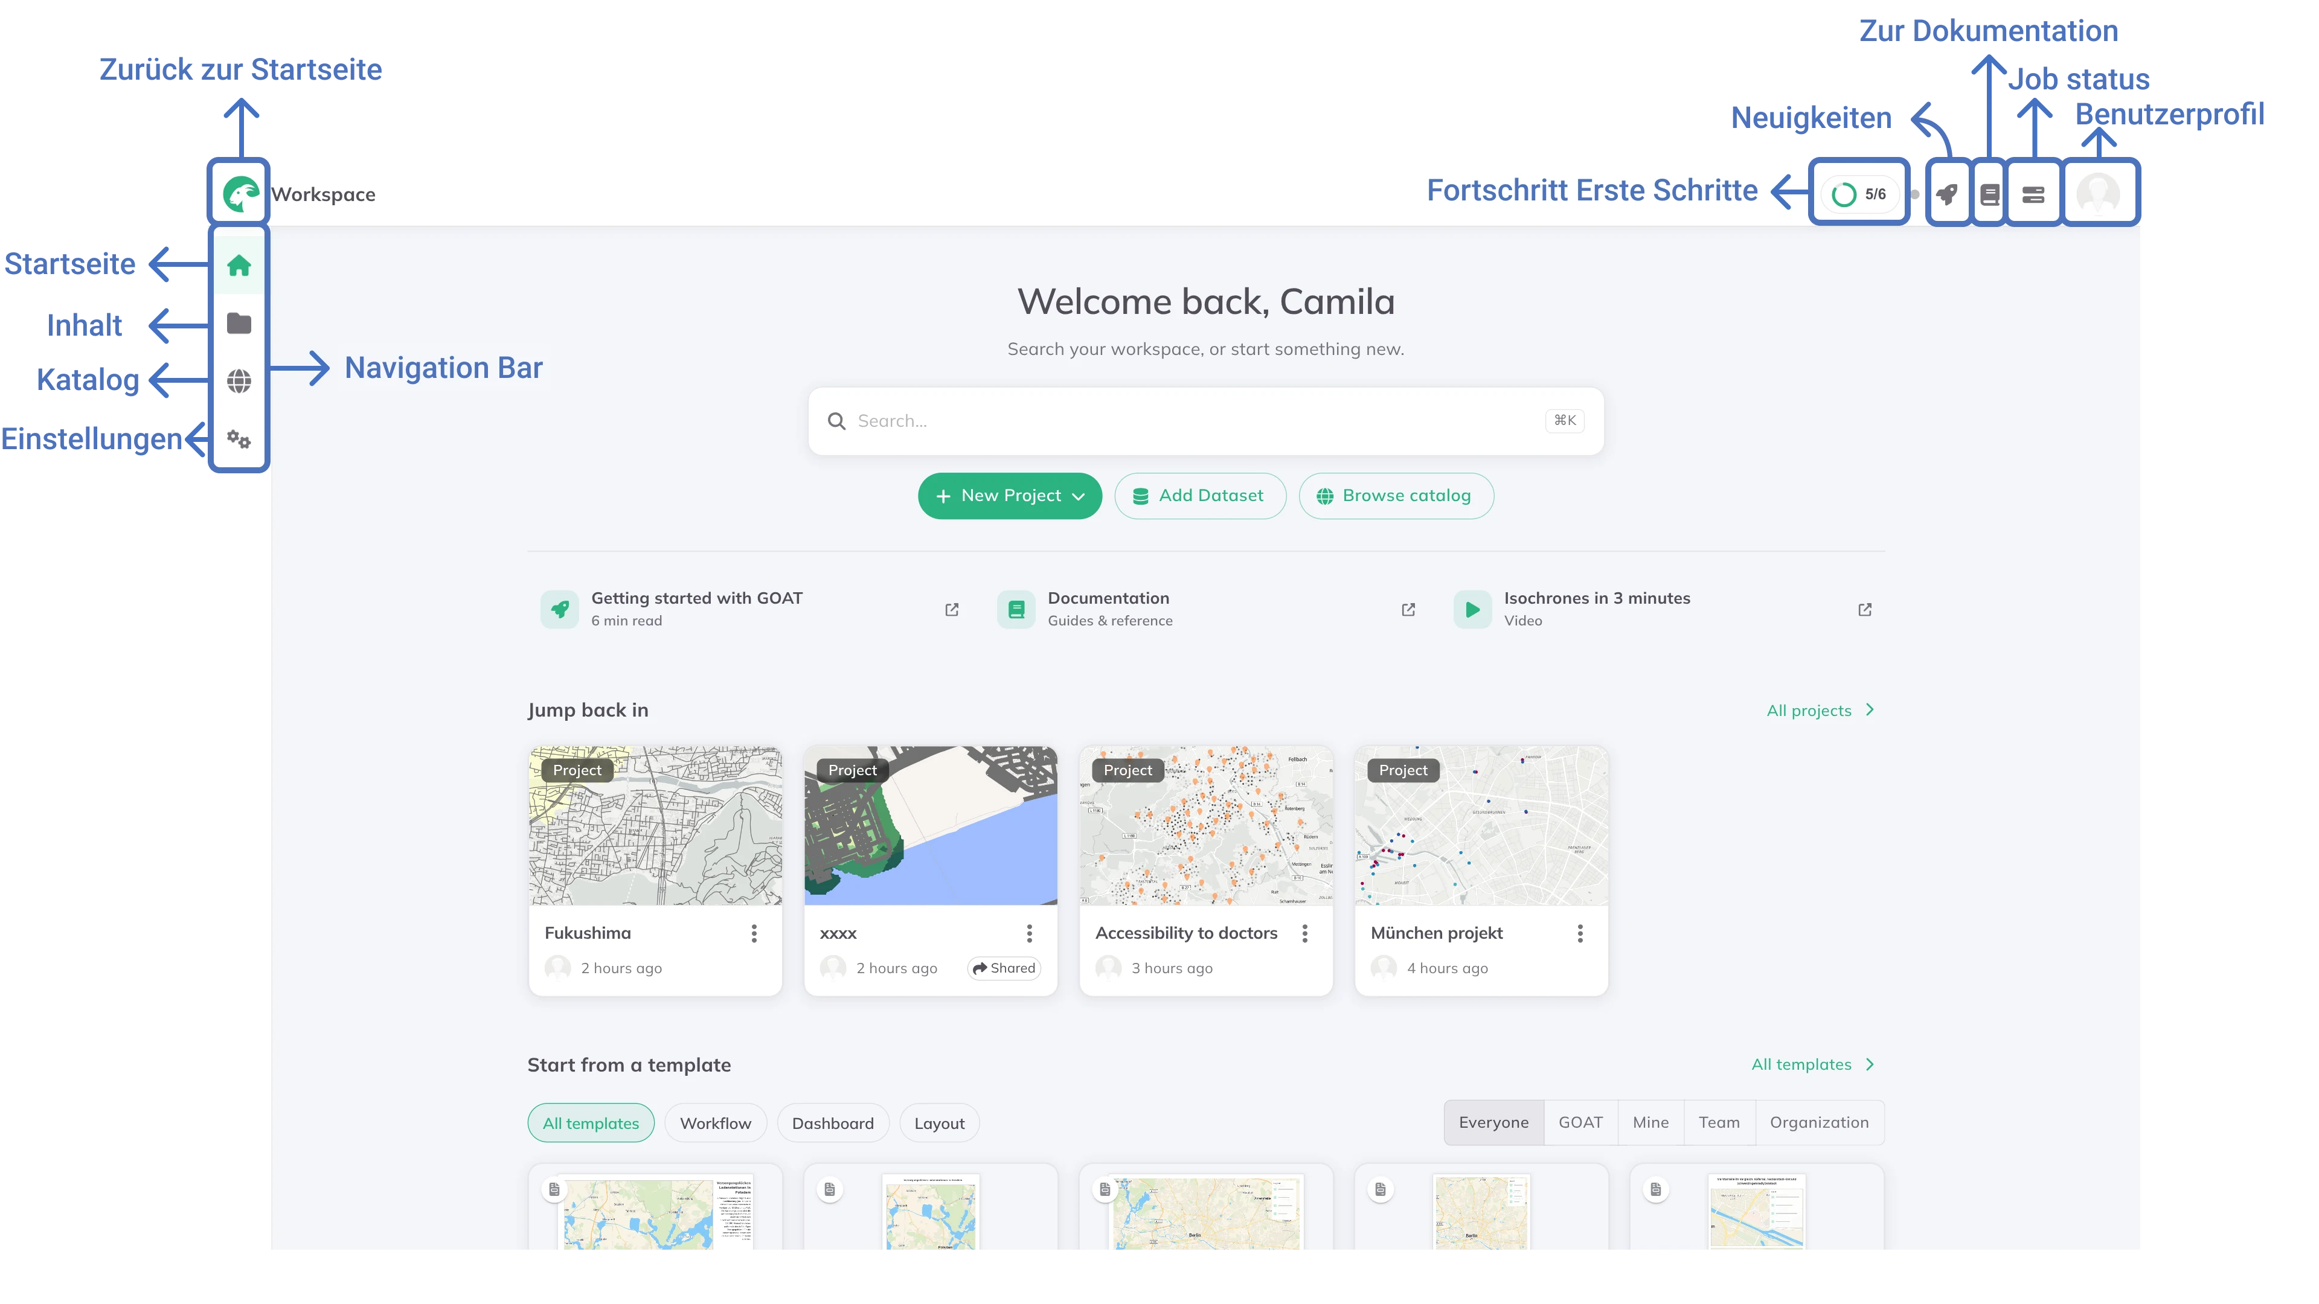
Task: Open the What's new rocket icon
Action: click(1946, 193)
